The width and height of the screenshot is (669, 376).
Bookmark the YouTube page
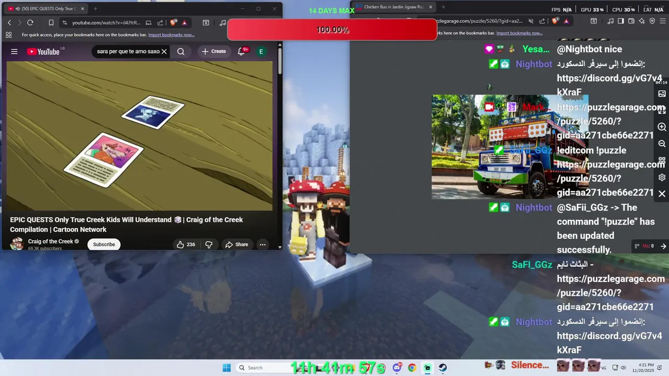coord(51,22)
